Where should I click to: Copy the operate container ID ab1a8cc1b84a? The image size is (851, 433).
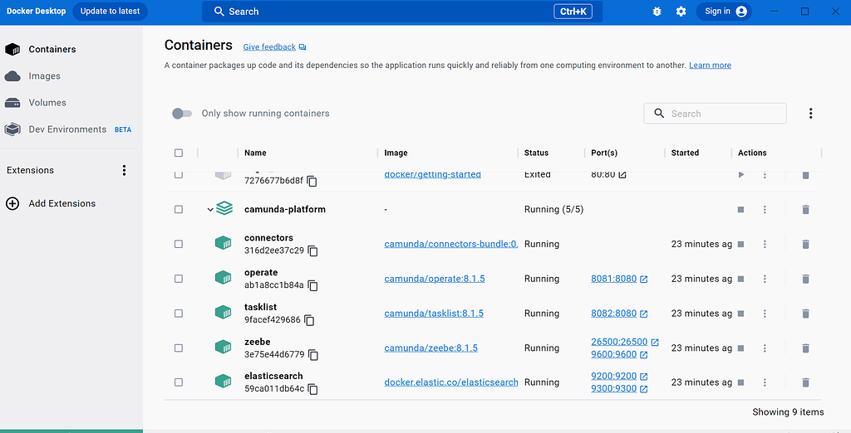313,285
